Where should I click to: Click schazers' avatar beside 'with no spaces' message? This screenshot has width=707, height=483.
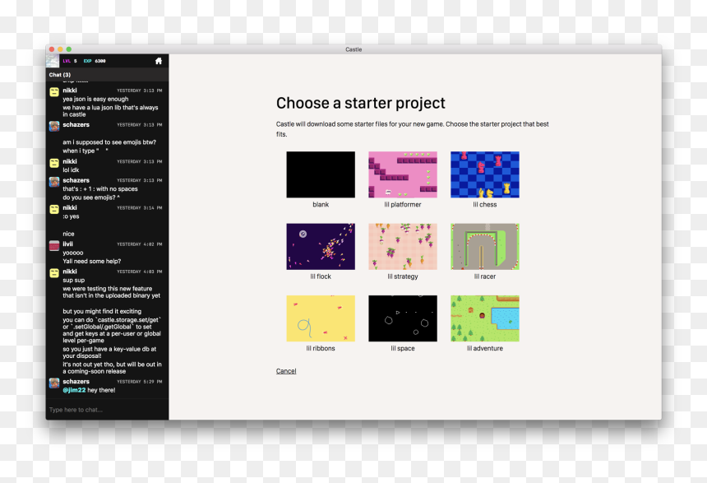(54, 182)
